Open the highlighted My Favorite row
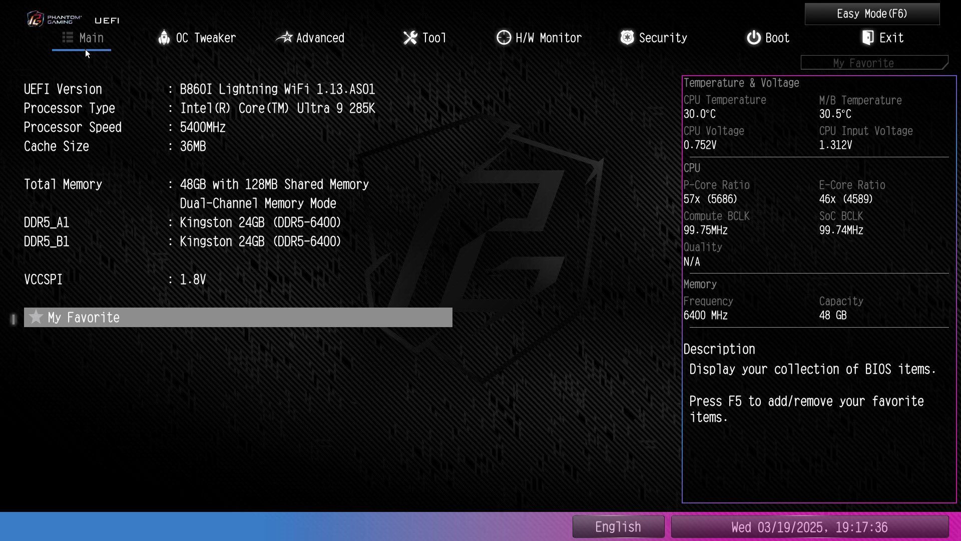961x541 pixels. tap(238, 318)
